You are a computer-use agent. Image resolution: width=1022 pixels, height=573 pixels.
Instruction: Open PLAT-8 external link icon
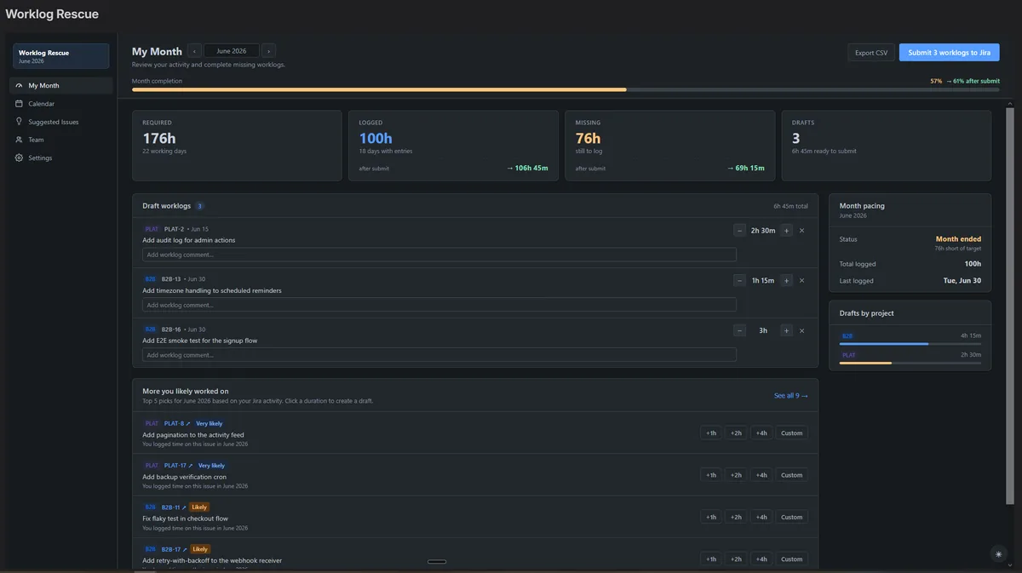[x=187, y=423]
